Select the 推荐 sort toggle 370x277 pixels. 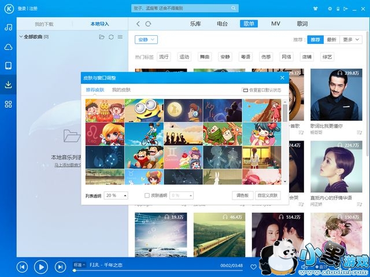(x=315, y=39)
